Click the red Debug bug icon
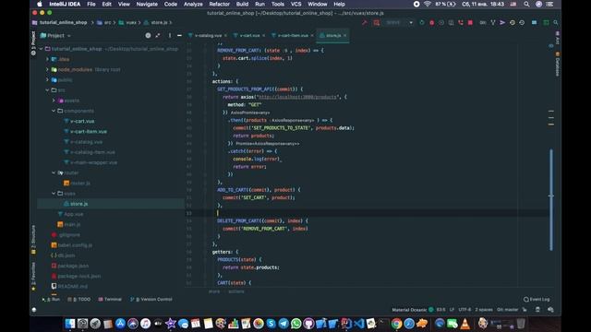This screenshot has height=332, width=591. pos(431,22)
